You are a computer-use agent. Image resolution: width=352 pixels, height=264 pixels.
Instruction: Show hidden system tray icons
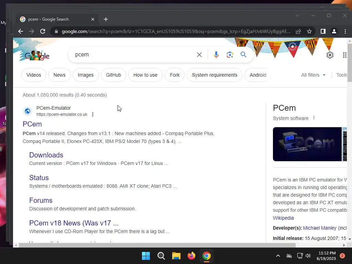[278, 256]
